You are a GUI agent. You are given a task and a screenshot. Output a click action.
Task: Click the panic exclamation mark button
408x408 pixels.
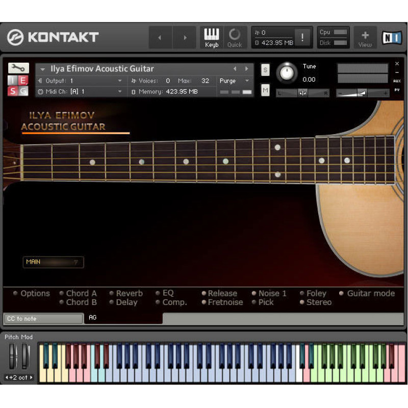(x=303, y=38)
